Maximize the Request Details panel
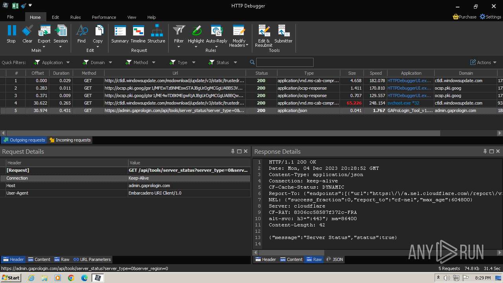This screenshot has width=503, height=283. [x=239, y=151]
